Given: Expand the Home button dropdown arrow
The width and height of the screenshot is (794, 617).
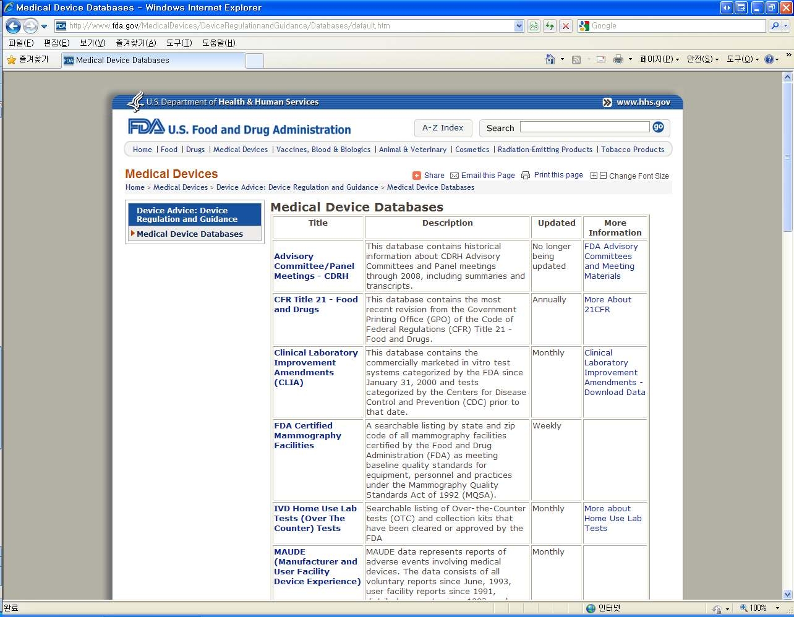Looking at the screenshot, I should click(562, 59).
